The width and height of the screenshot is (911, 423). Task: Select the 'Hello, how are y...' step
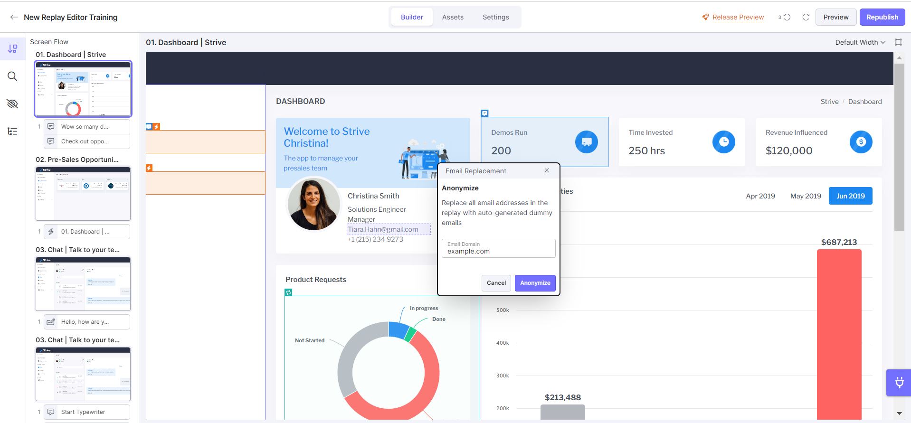pyautogui.click(x=87, y=322)
